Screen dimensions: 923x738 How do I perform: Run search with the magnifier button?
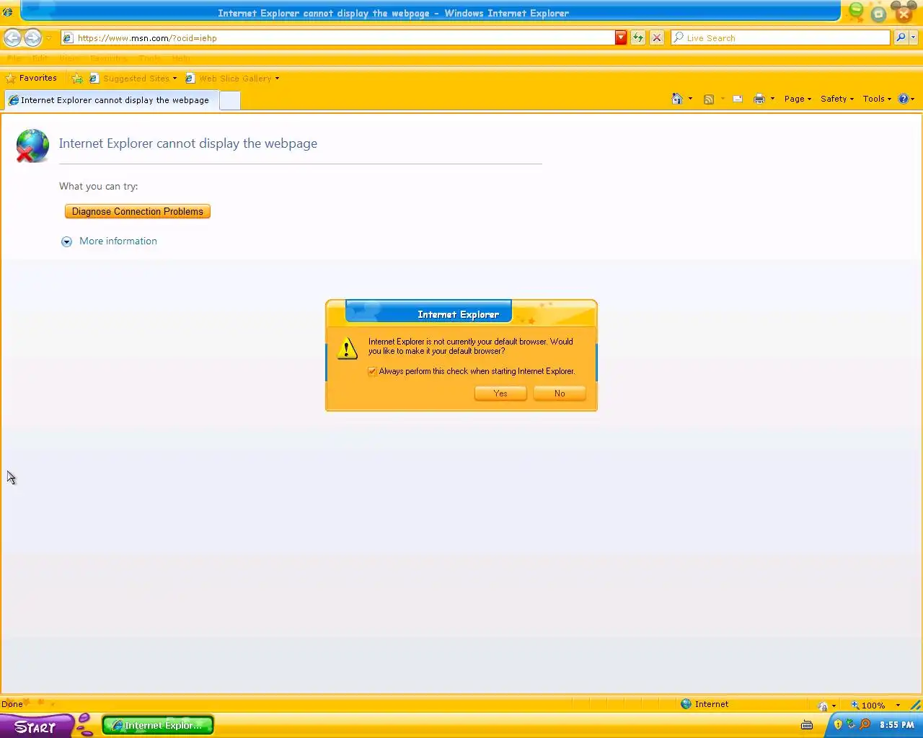tap(901, 38)
